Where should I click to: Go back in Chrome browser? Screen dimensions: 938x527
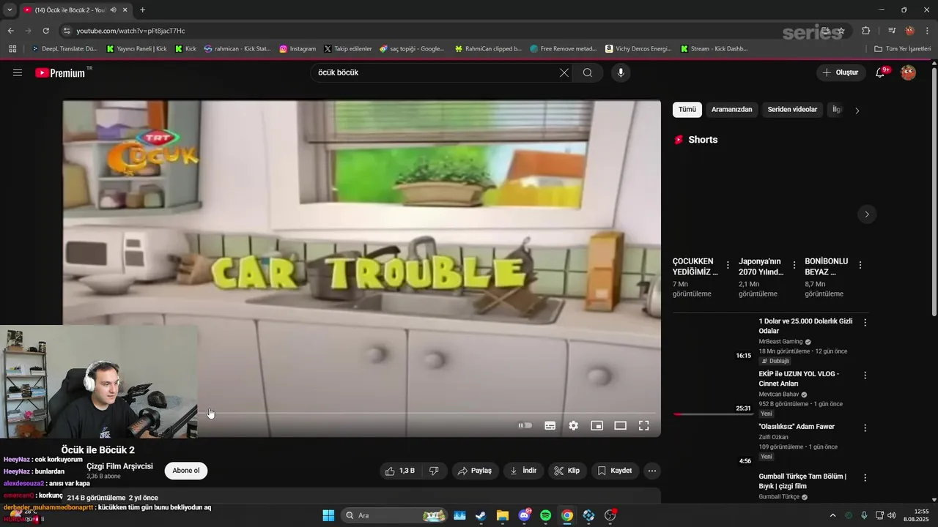pos(11,31)
